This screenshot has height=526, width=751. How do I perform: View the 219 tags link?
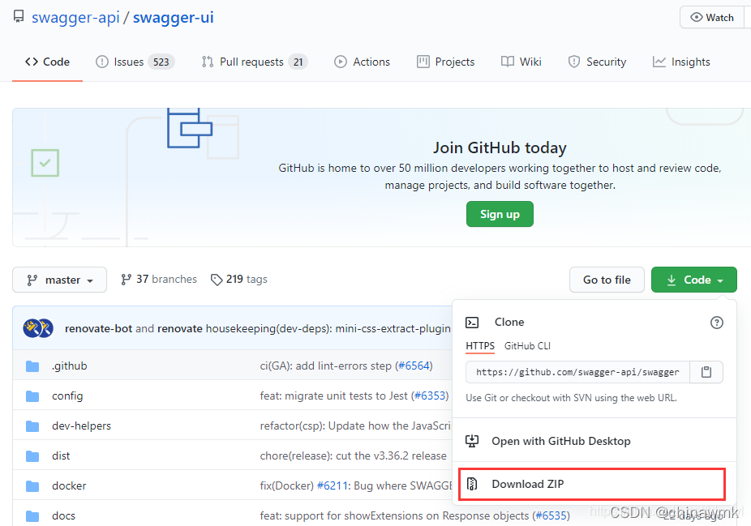[239, 279]
